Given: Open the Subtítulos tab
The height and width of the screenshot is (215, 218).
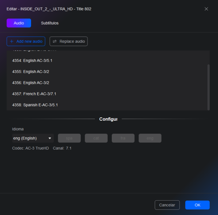Looking at the screenshot, I should point(50,23).
